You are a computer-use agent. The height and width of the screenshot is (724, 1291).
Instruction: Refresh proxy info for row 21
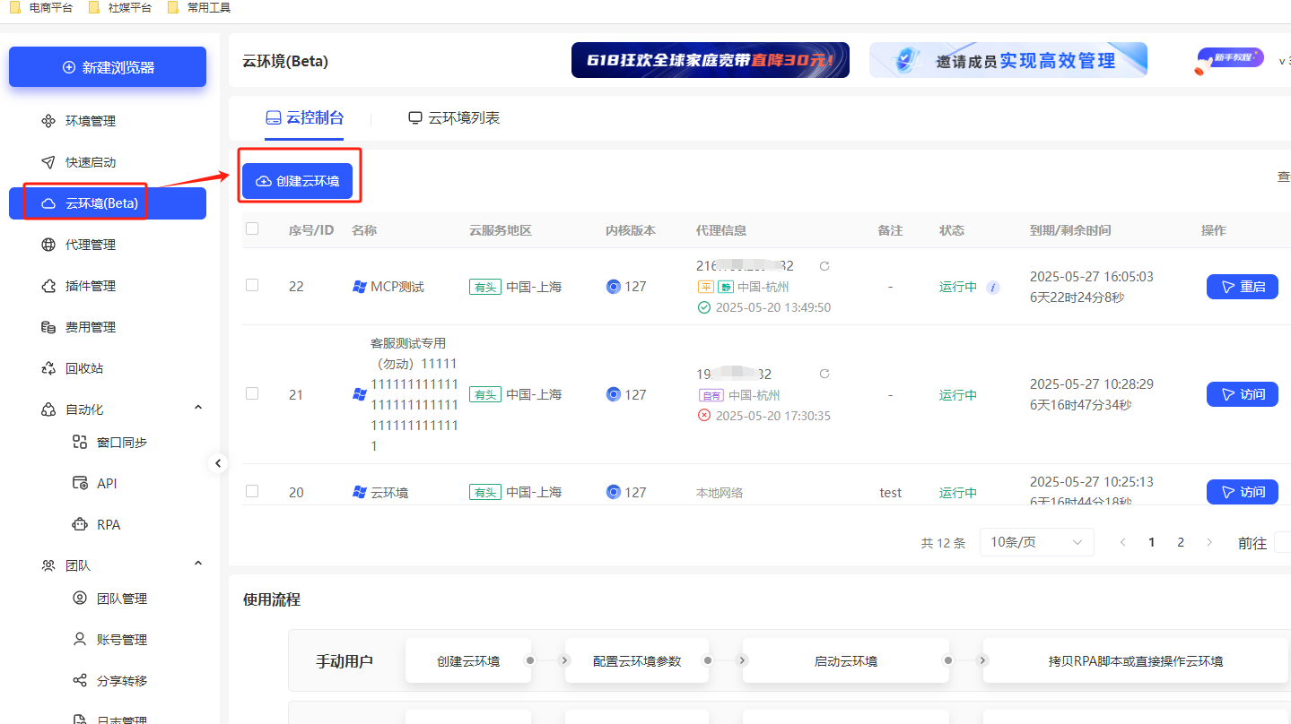pyautogui.click(x=824, y=374)
